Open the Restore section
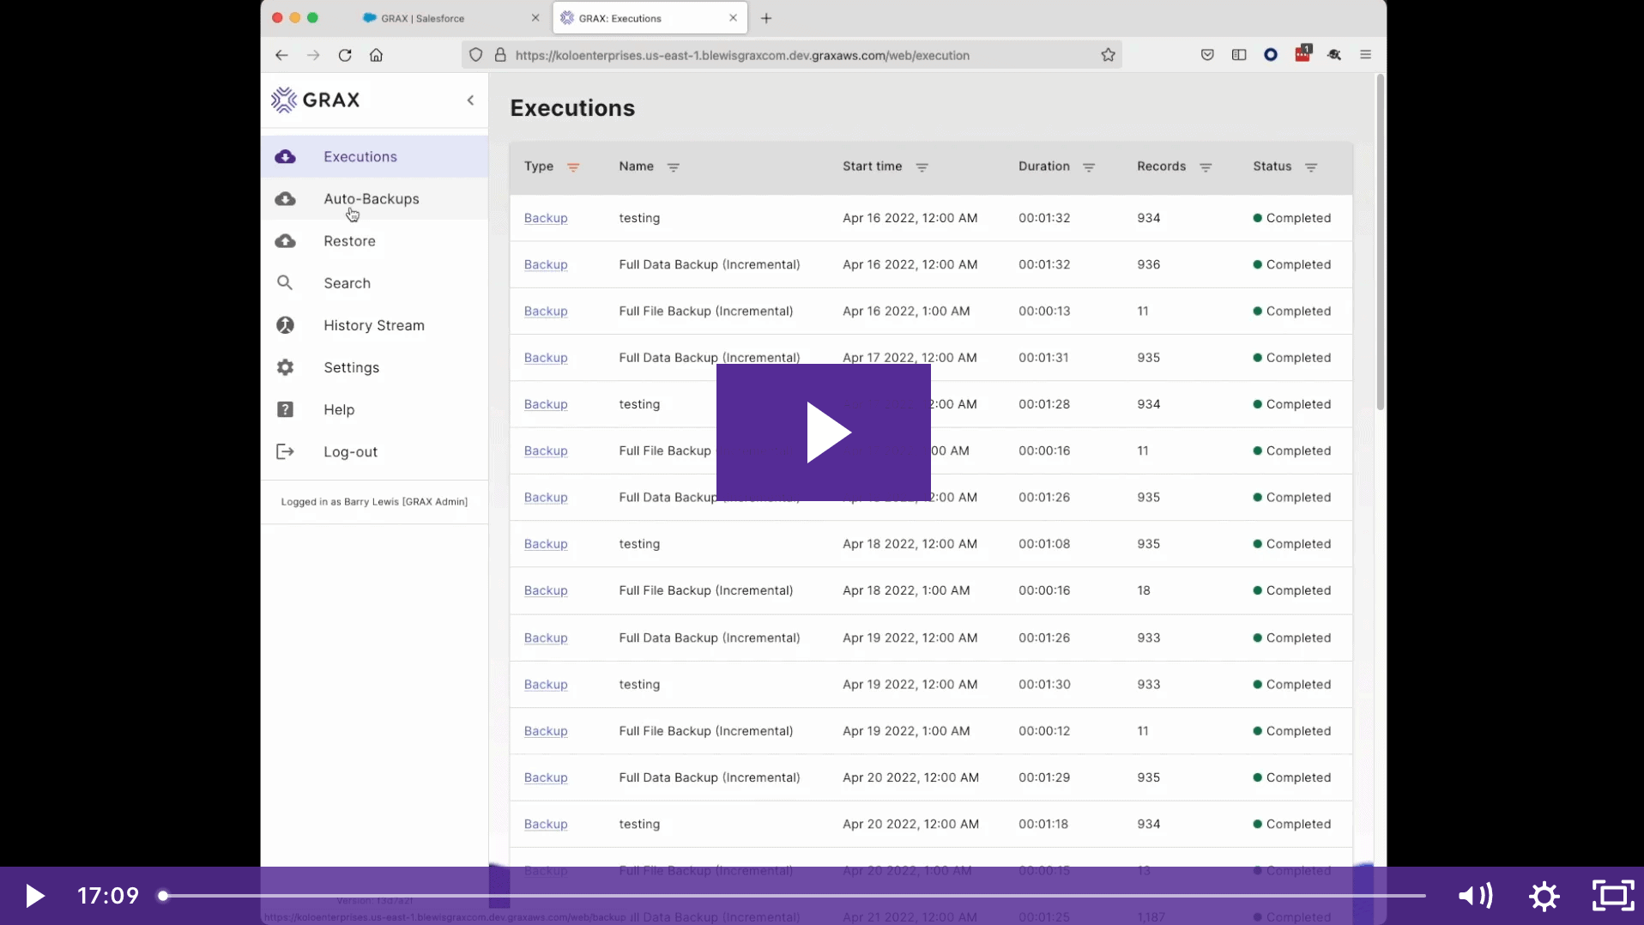The image size is (1644, 925). coord(349,241)
